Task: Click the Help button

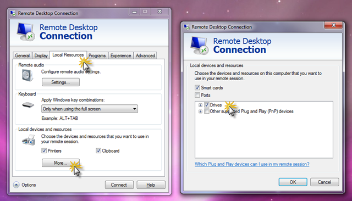Action: 151,185
